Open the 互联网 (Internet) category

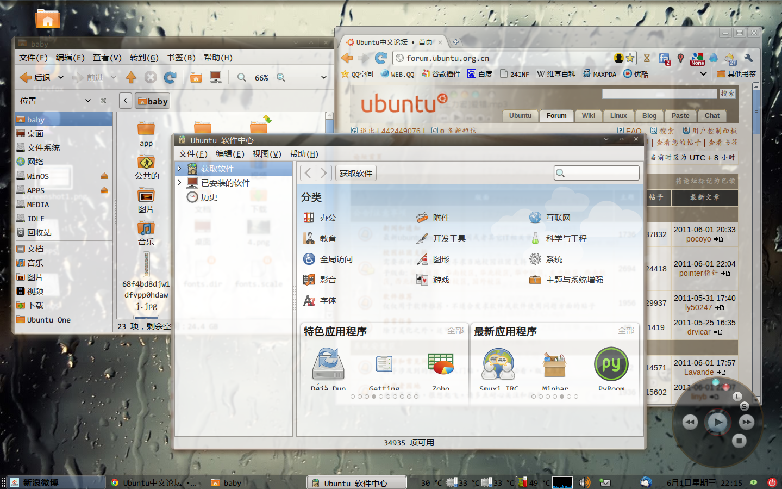pos(550,218)
